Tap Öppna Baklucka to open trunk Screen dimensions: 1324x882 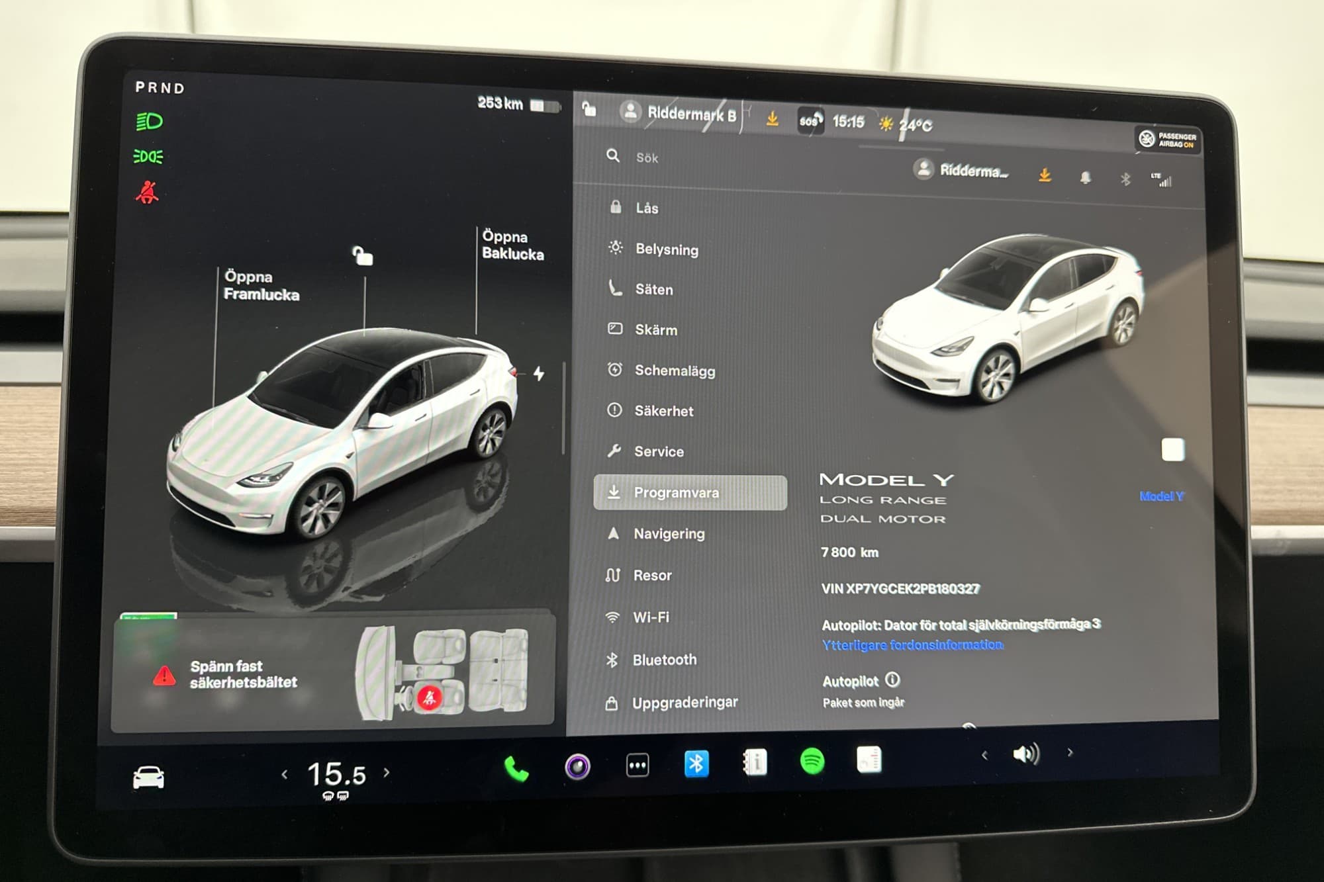(513, 245)
